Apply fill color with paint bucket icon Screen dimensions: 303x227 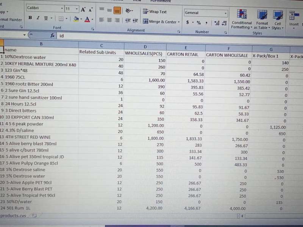coord(76,19)
